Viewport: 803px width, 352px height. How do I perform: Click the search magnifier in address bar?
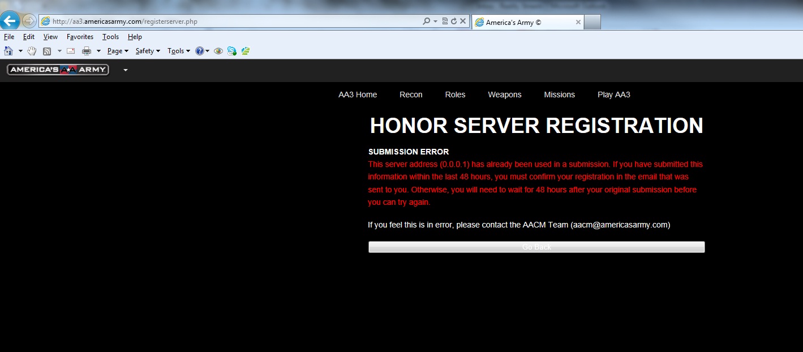[x=427, y=22]
